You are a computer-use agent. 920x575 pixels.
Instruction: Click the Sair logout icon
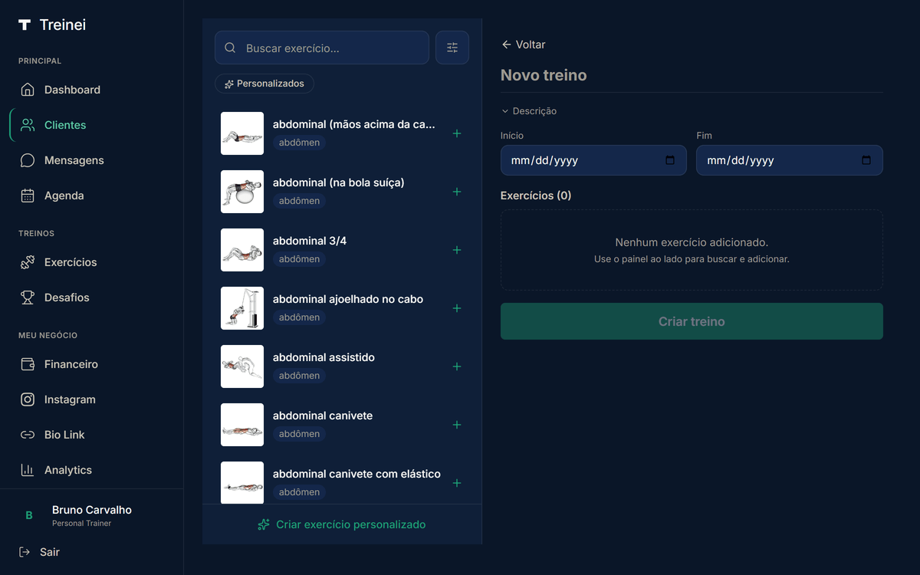click(x=25, y=552)
